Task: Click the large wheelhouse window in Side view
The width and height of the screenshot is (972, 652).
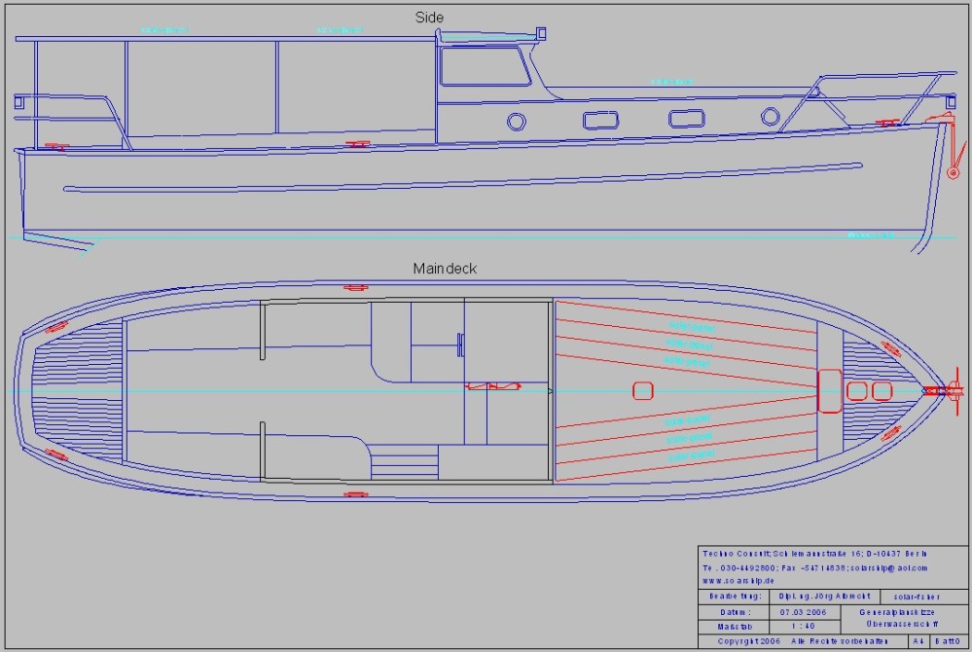Action: pyautogui.click(x=484, y=67)
